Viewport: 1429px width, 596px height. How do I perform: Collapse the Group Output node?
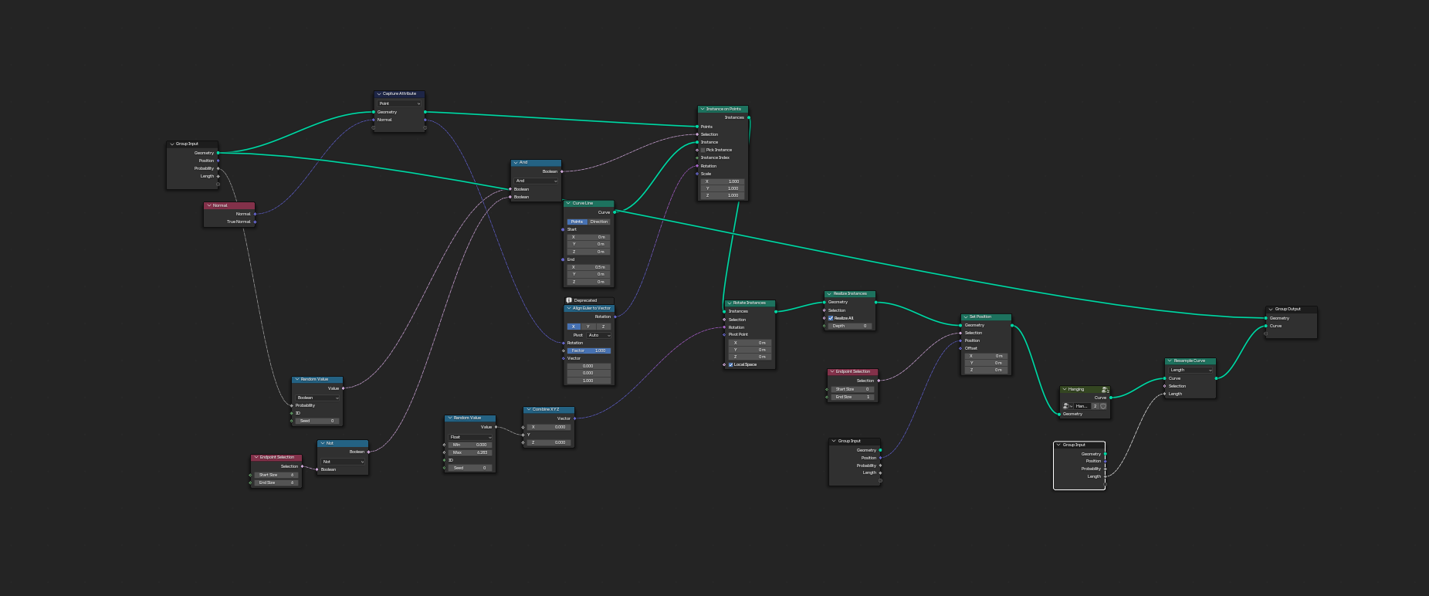pyautogui.click(x=1271, y=310)
